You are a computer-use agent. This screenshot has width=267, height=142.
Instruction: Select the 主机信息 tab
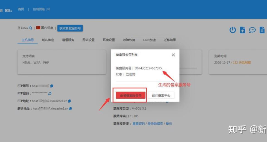point(27,40)
